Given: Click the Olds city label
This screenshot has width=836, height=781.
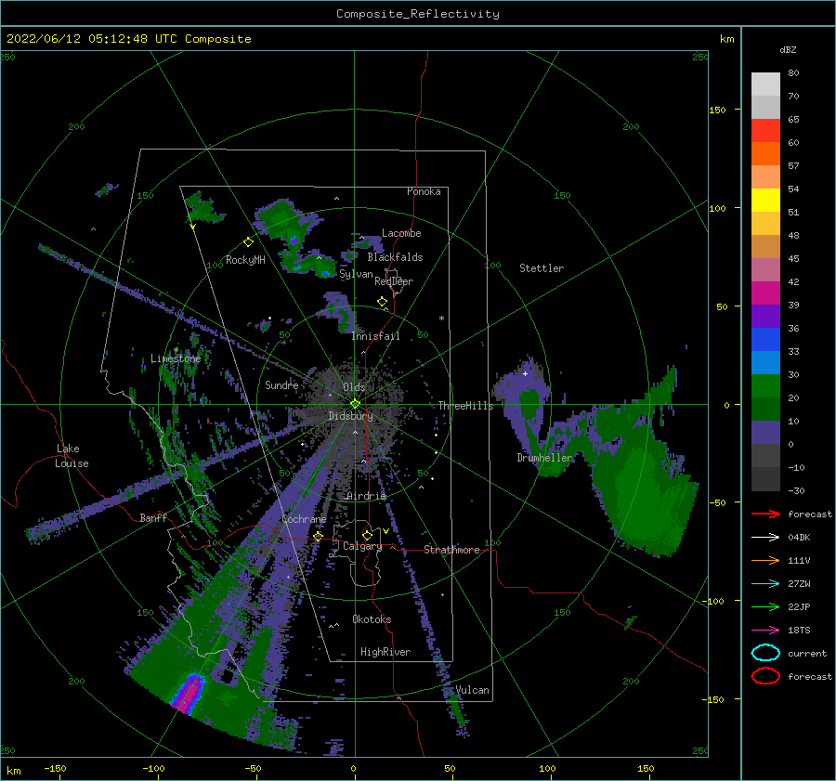Looking at the screenshot, I should (x=354, y=387).
